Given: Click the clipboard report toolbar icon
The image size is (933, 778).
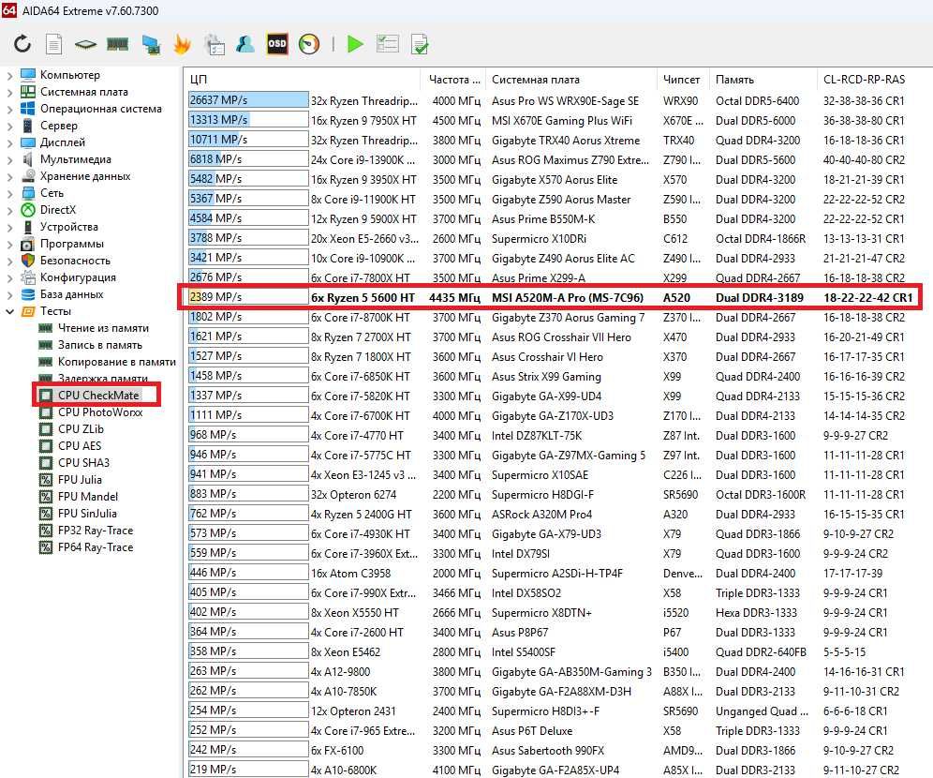Looking at the screenshot, I should [x=215, y=45].
